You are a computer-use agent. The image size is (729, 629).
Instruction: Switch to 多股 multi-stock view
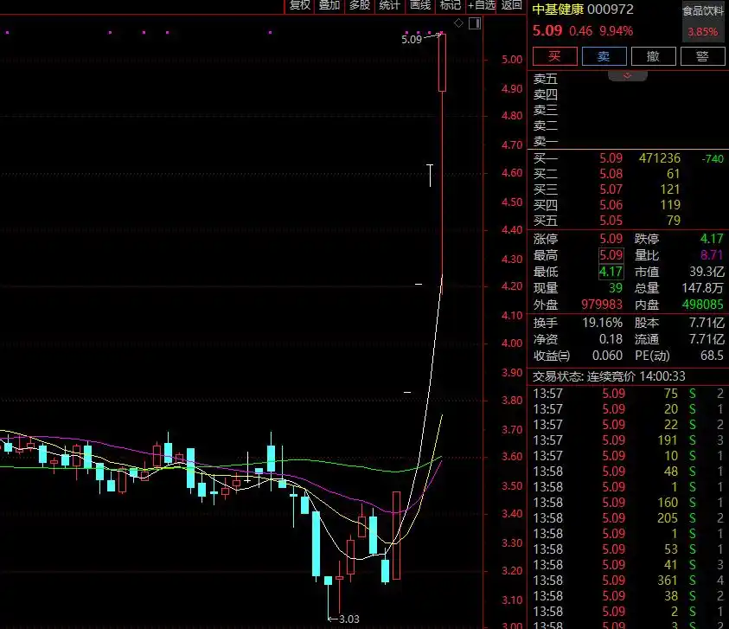[357, 5]
